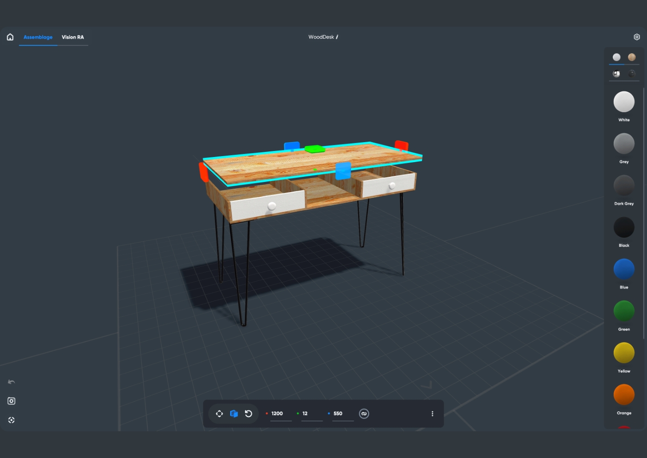Screen dimensions: 647x458
Task: Switch to the Assemblage tab
Action: (38, 37)
